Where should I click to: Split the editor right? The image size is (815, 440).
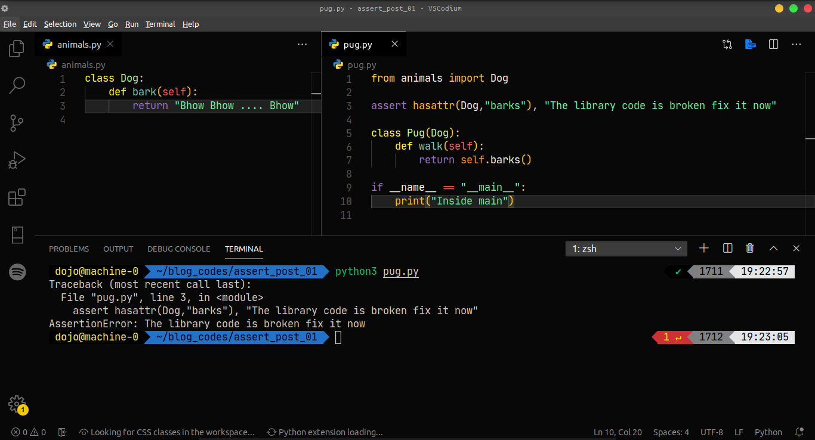point(773,44)
